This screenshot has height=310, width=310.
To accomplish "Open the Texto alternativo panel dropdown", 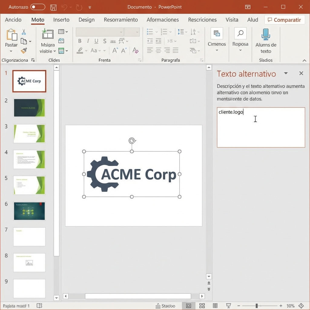I will coord(286,74).
